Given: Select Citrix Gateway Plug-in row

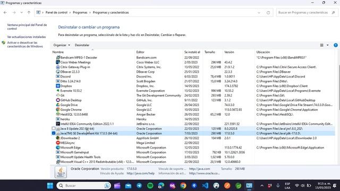Looking at the screenshot, I should [193, 67].
